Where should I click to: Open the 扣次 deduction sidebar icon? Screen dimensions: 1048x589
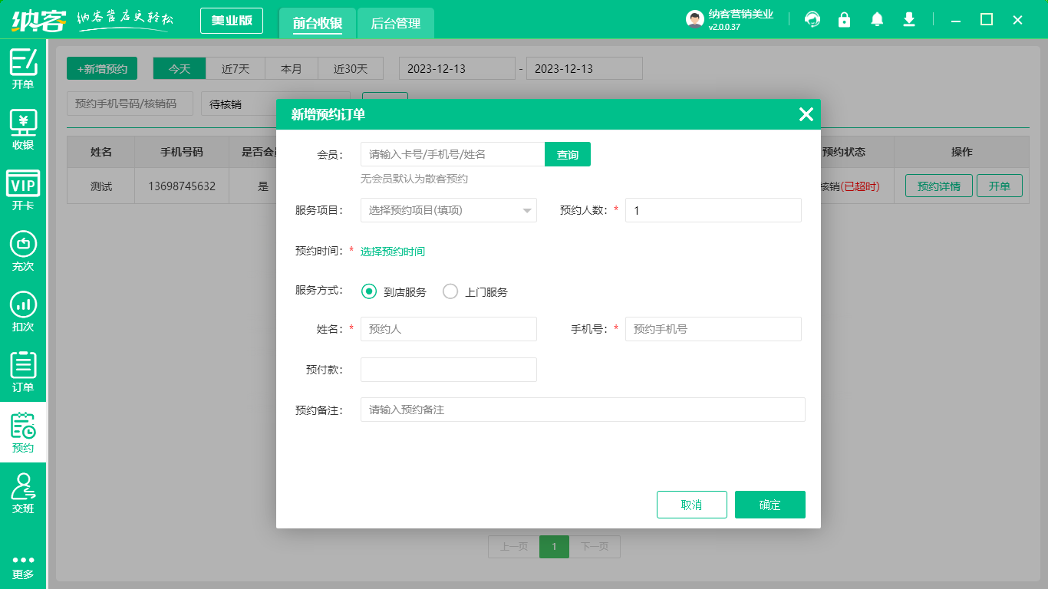point(23,311)
